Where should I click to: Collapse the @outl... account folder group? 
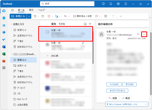tap(12, 54)
